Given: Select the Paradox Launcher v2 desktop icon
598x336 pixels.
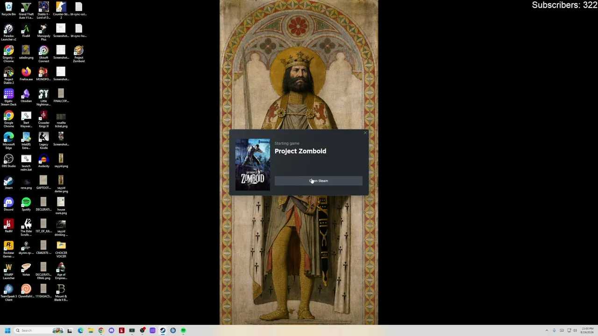Looking at the screenshot, I should 8,33.
